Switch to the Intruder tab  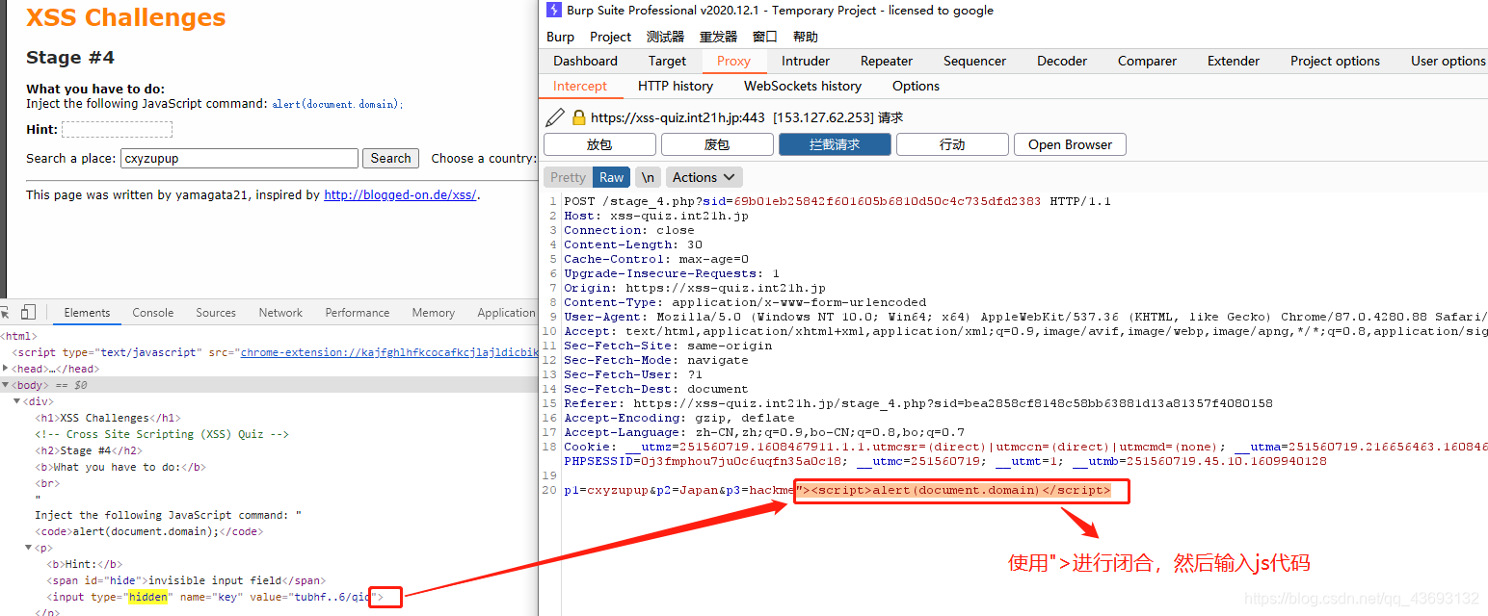pyautogui.click(x=806, y=61)
